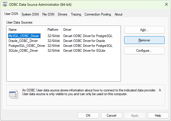Sort by the Platform column header
The width and height of the screenshot is (171, 121).
click(54, 30)
